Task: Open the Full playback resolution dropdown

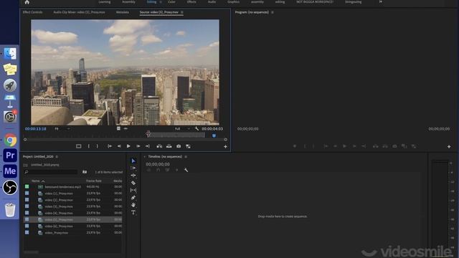Action: pos(182,129)
